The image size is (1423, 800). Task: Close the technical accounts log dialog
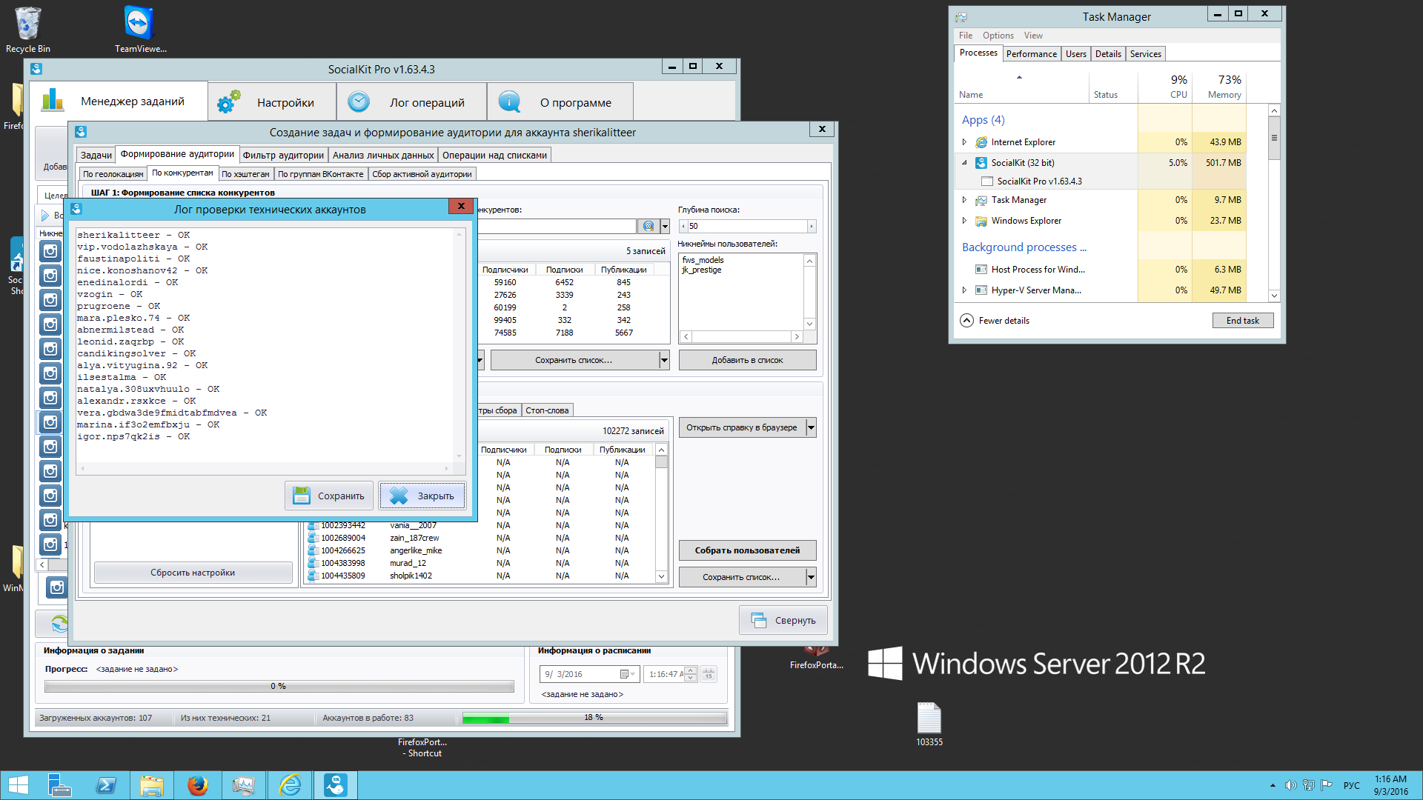pos(461,207)
